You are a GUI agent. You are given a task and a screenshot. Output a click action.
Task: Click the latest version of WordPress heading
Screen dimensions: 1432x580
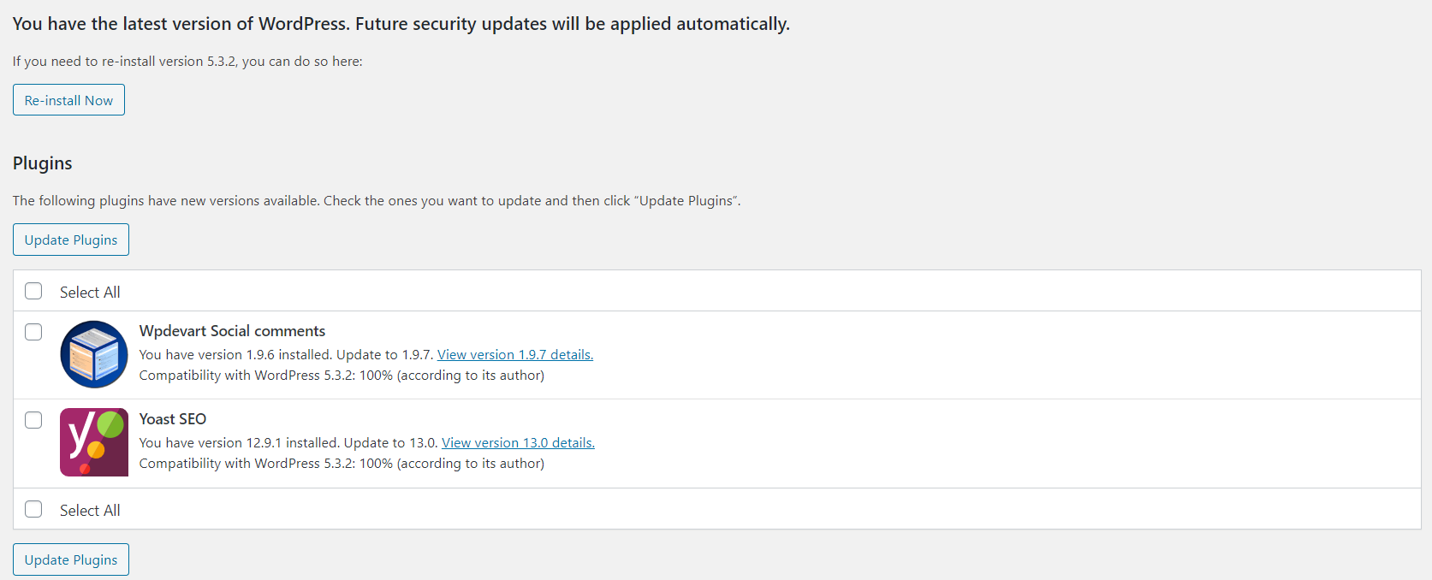point(401,24)
